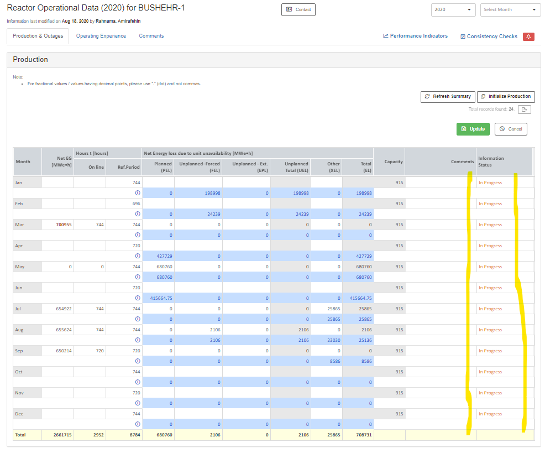Click Sep Net EG 650214 field
This screenshot has width=545, height=453.
click(57, 351)
